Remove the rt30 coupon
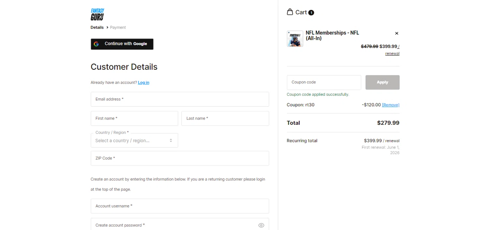 (x=391, y=105)
